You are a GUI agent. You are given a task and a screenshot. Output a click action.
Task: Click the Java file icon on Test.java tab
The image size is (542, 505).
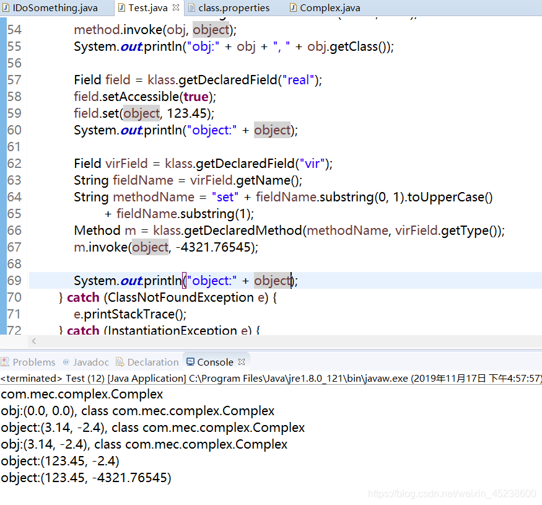click(x=121, y=7)
